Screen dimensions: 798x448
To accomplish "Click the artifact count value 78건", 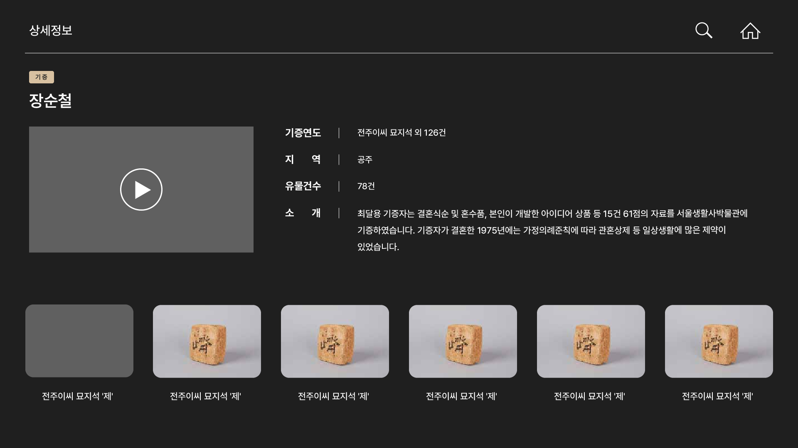I will 366,186.
